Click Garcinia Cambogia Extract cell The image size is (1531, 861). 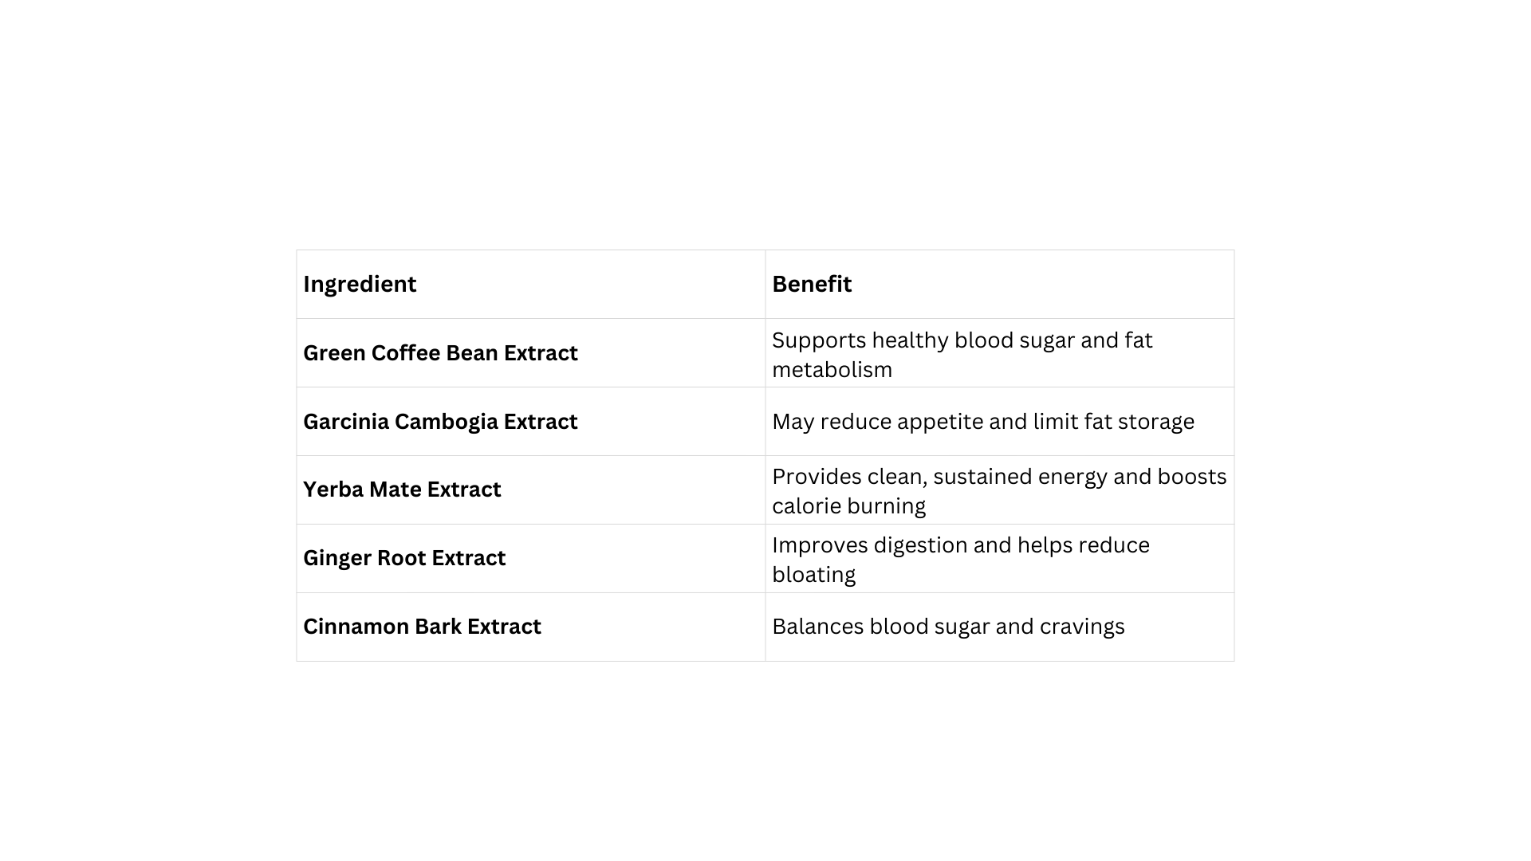(x=531, y=422)
